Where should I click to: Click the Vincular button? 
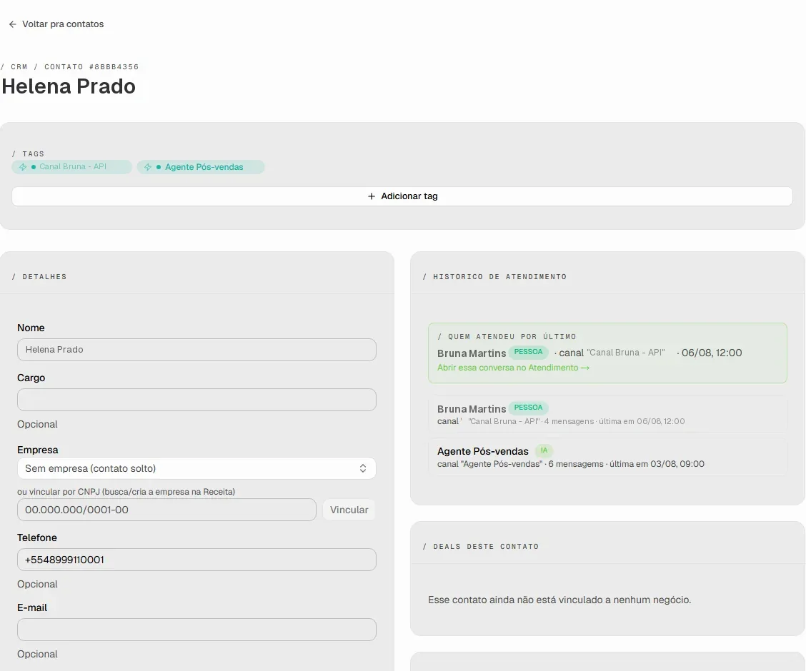[x=349, y=510]
